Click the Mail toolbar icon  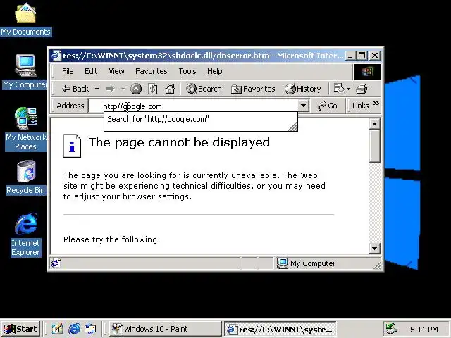click(339, 89)
